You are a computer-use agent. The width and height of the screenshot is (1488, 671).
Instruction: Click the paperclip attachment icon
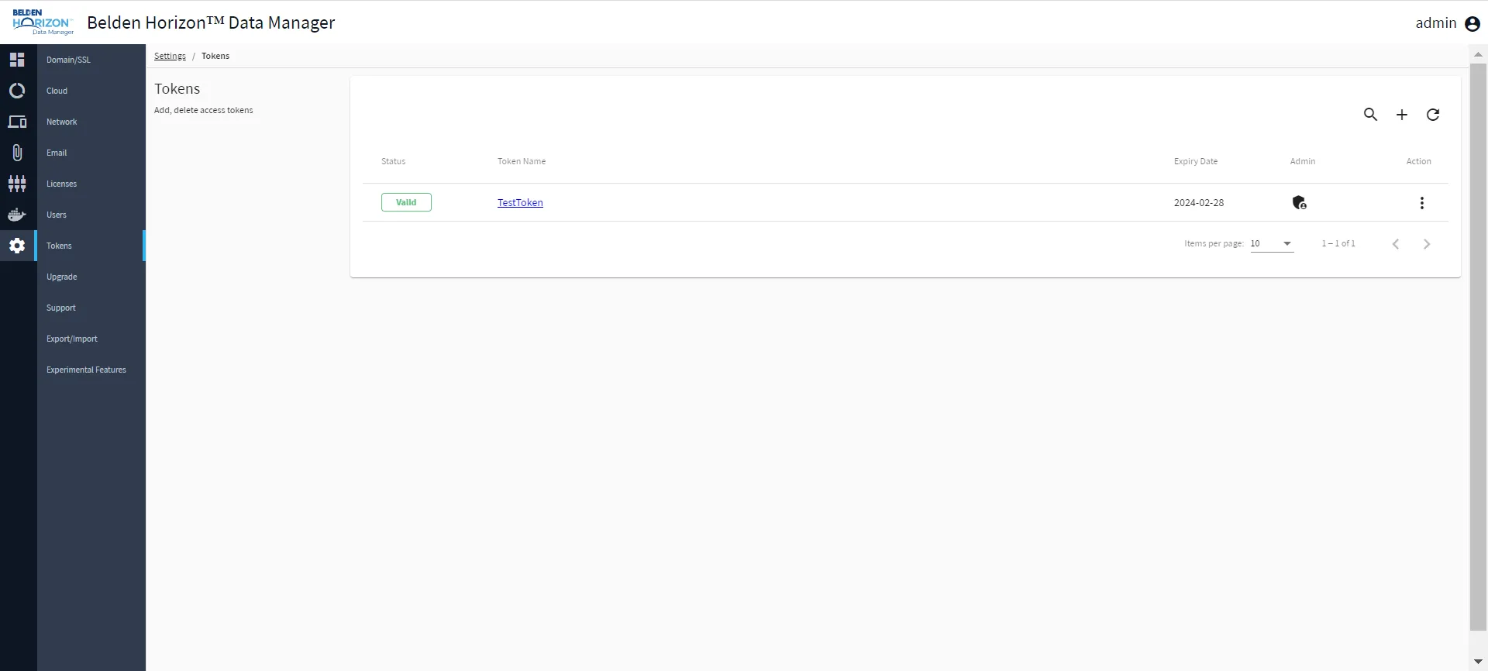click(17, 153)
